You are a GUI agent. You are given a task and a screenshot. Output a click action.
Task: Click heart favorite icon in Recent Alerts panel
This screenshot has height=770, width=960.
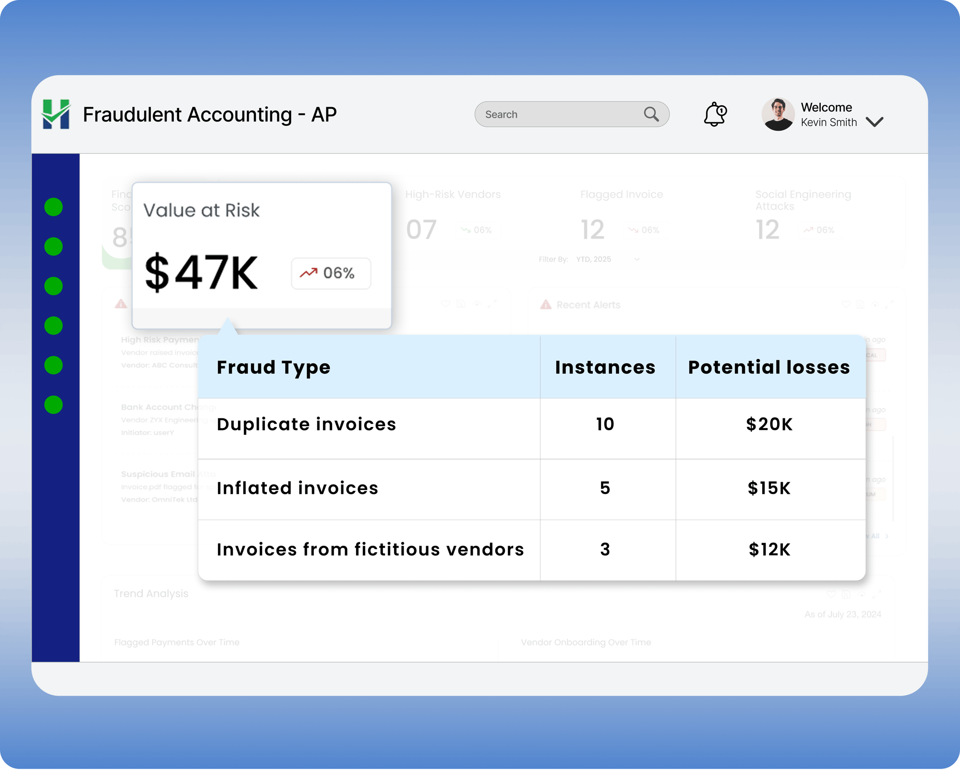[x=846, y=305]
